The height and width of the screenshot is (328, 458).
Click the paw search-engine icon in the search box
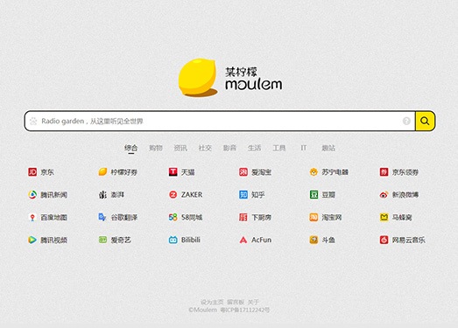point(33,121)
